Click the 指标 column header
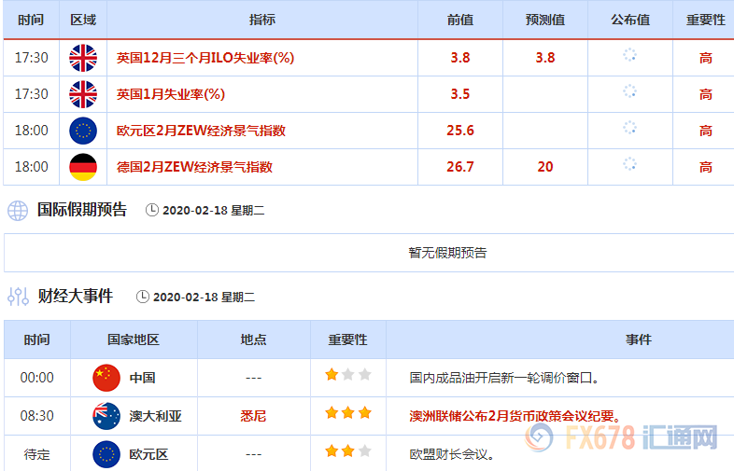 pos(262,20)
